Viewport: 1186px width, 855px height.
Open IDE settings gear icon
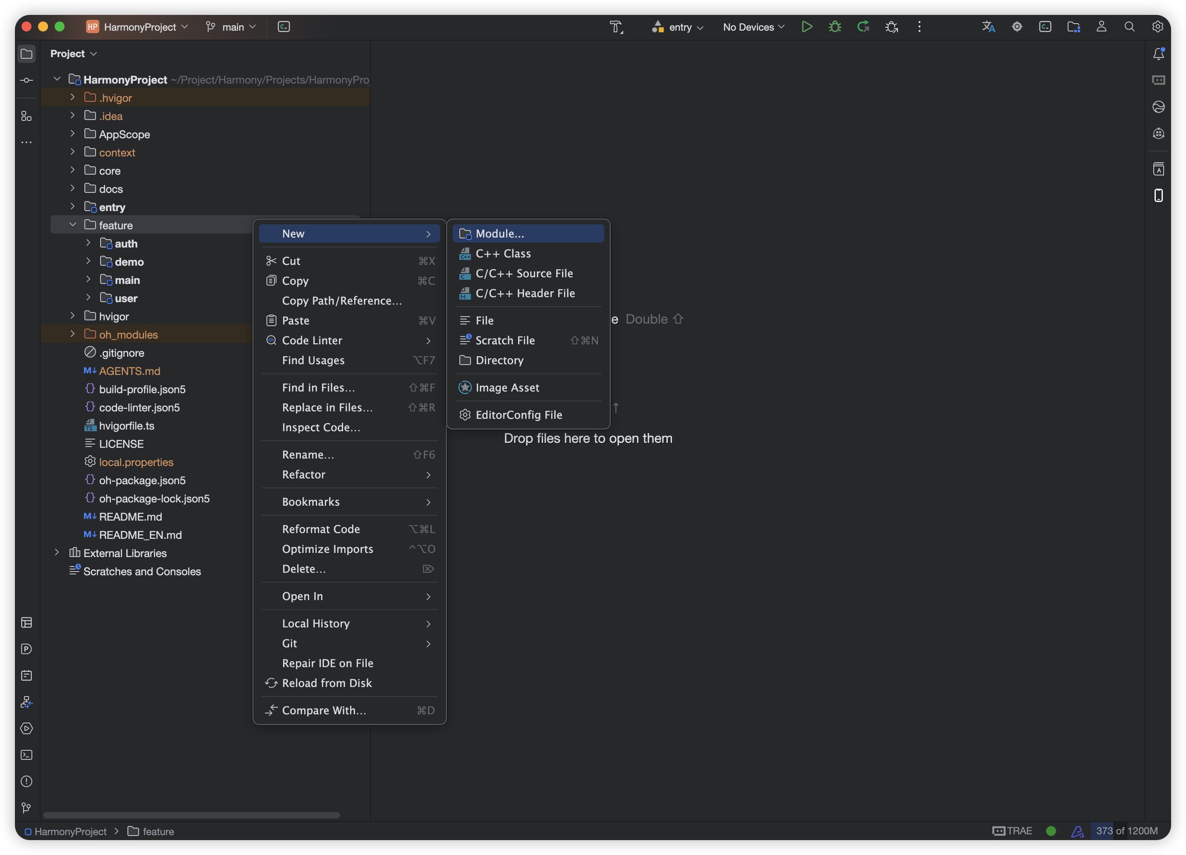click(x=1158, y=26)
